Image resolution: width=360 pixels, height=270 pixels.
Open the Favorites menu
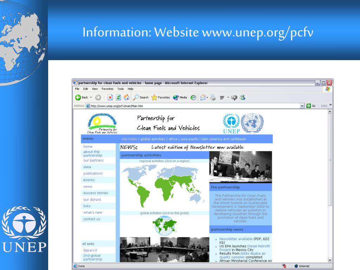[108, 89]
